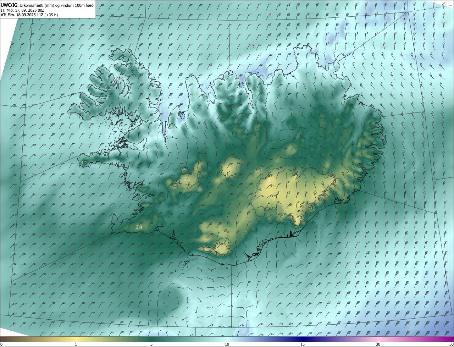Click the 1.3 value on Vatnajökull glacier
Screen dimensions: 454x347
click(x=269, y=181)
